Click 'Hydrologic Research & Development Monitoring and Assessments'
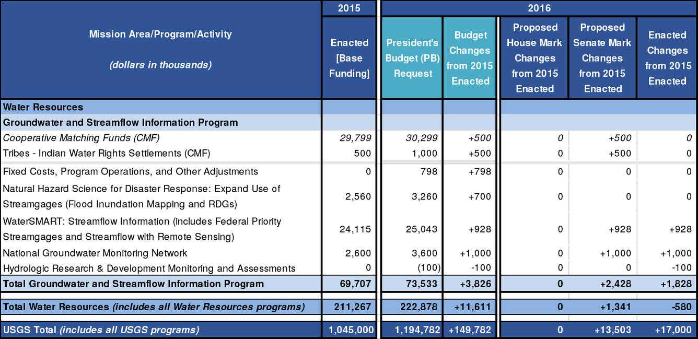Image resolution: width=698 pixels, height=339 pixels. point(149,268)
